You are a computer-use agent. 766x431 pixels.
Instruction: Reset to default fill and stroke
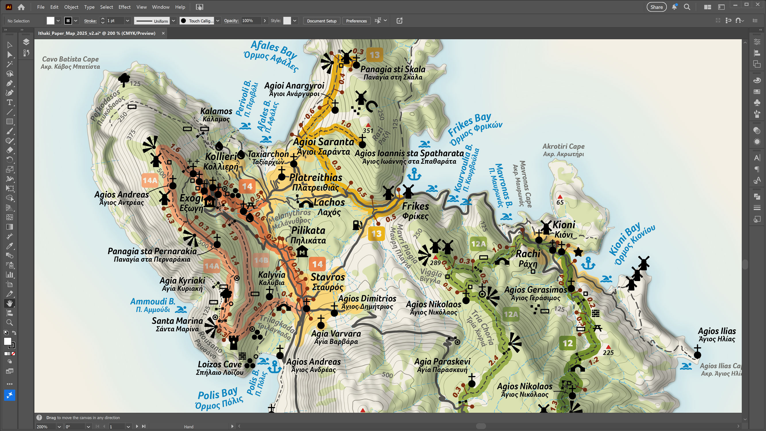point(6,332)
